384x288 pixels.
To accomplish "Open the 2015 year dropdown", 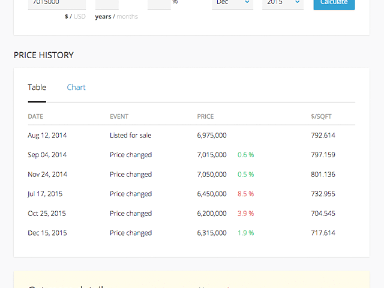I will (283, 4).
